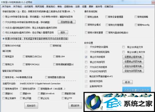Check the 禁用红外 checkbox
The image size is (155, 112).
(4, 64)
